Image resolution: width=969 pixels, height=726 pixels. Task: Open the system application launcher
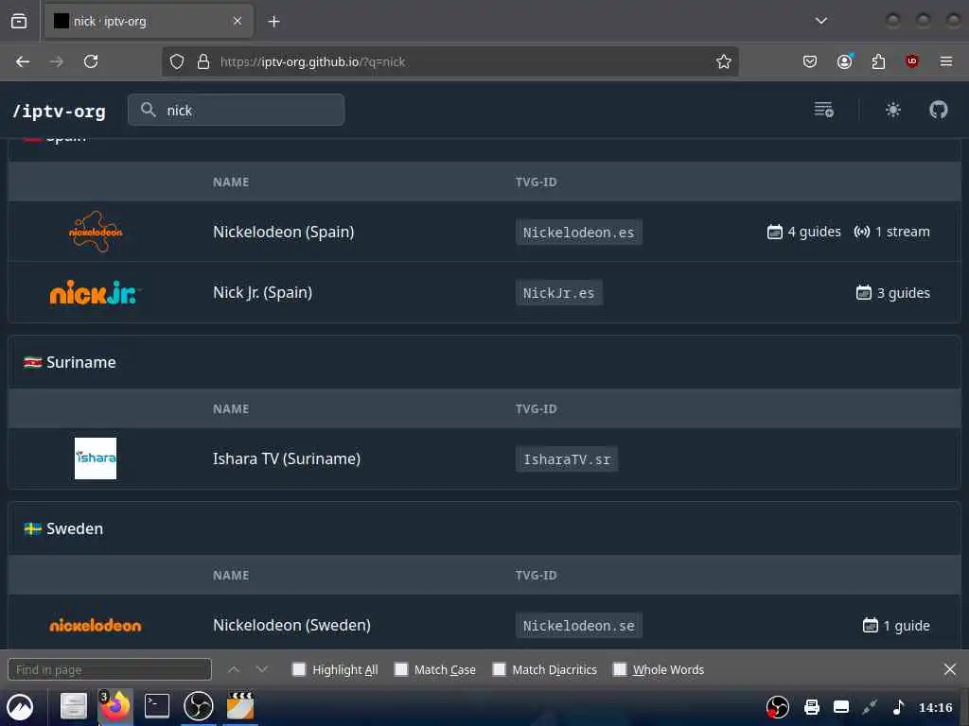pyautogui.click(x=21, y=707)
